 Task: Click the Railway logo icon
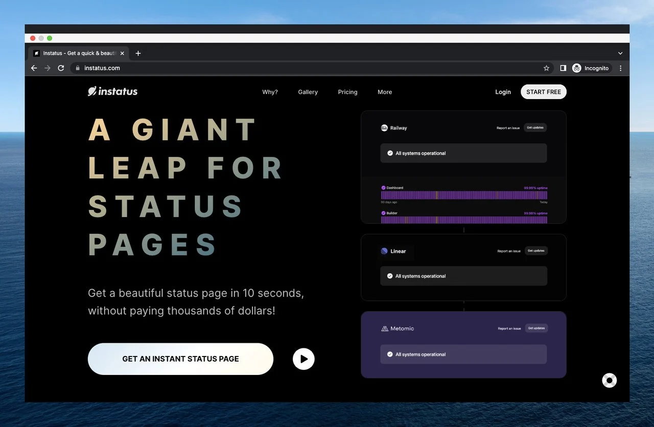click(x=384, y=128)
